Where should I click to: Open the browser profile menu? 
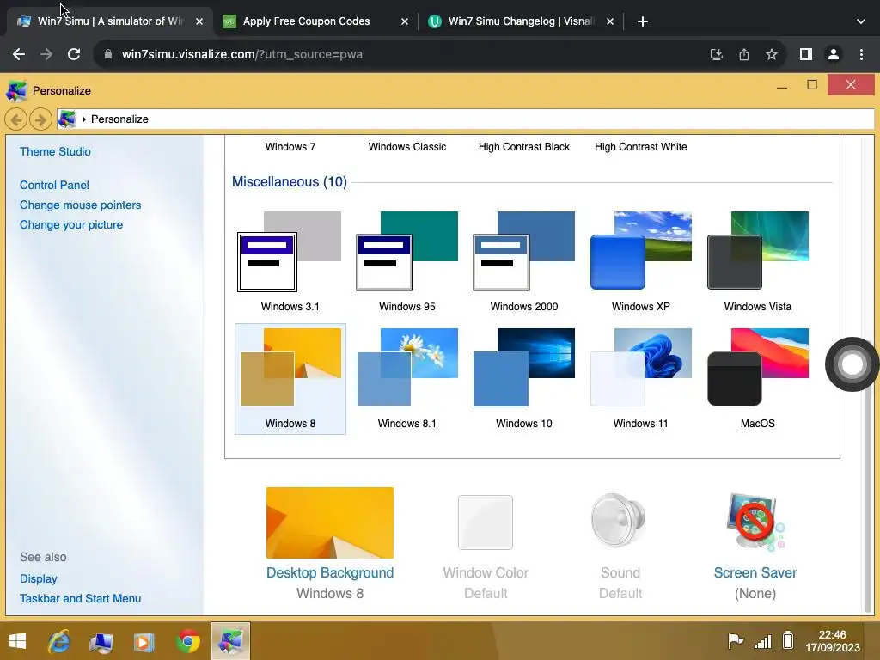(x=834, y=54)
